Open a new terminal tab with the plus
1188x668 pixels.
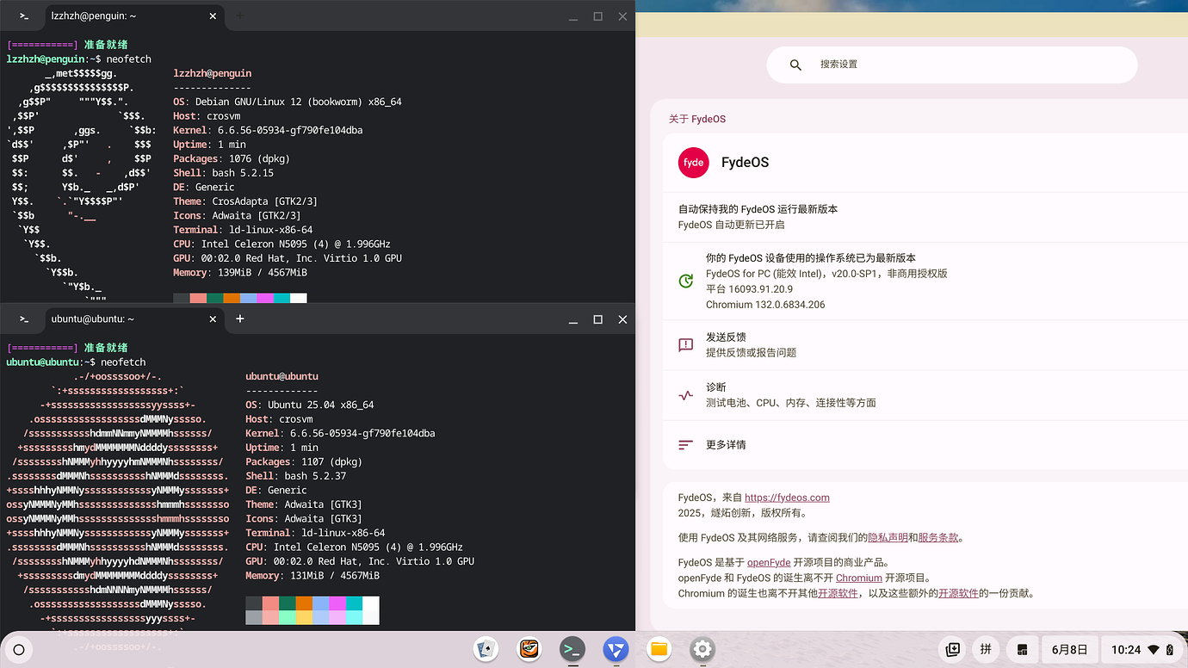(x=239, y=319)
